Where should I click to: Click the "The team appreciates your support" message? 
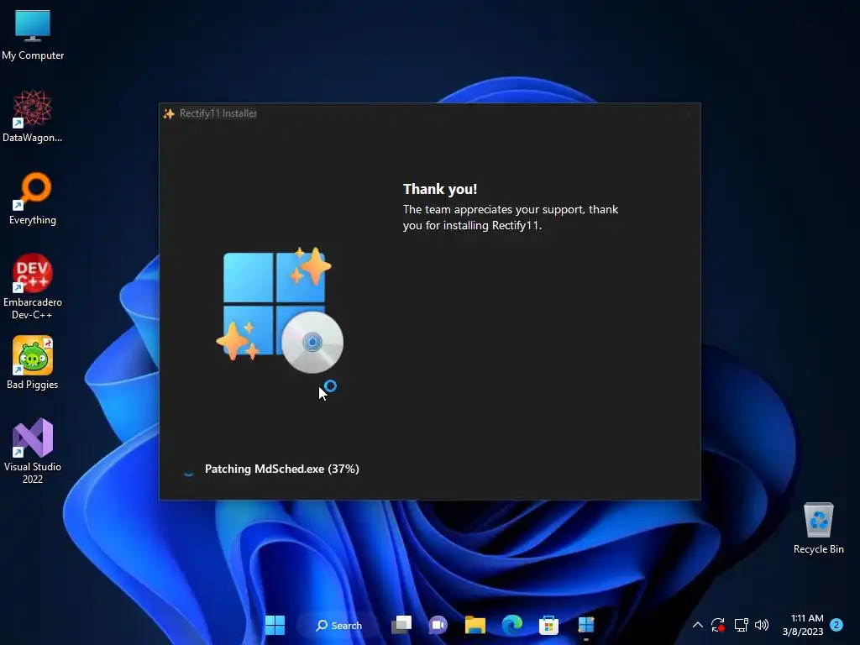[511, 218]
